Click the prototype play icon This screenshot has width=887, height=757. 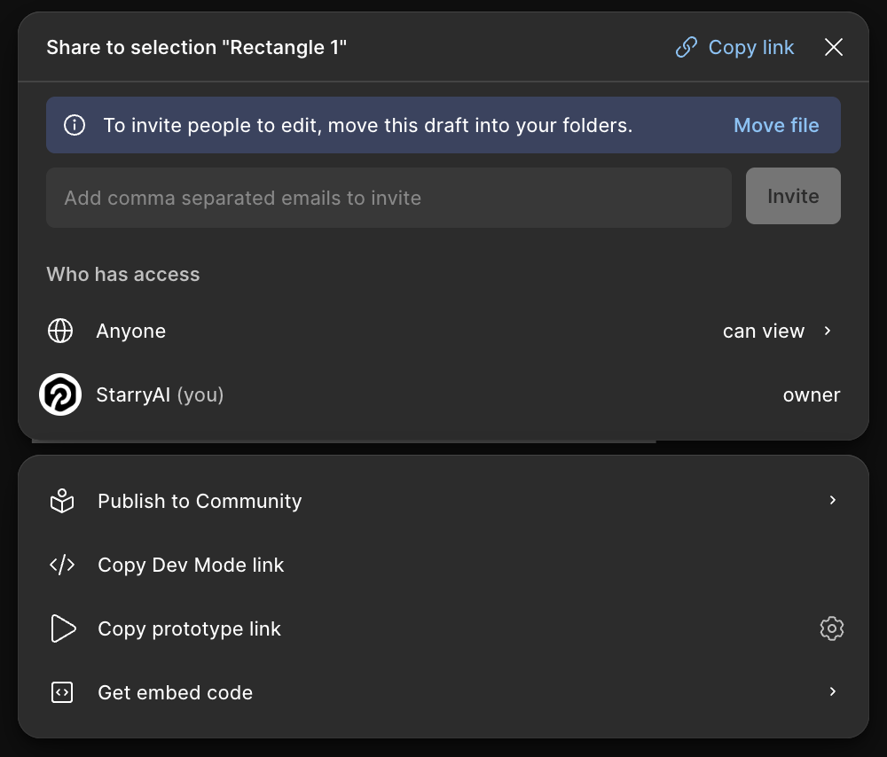63,628
